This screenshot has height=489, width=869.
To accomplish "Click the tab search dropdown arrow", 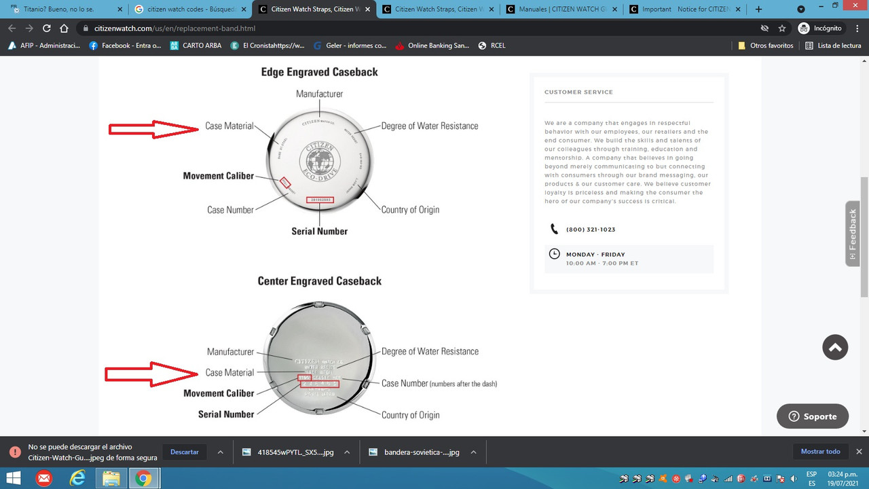I will [x=800, y=10].
